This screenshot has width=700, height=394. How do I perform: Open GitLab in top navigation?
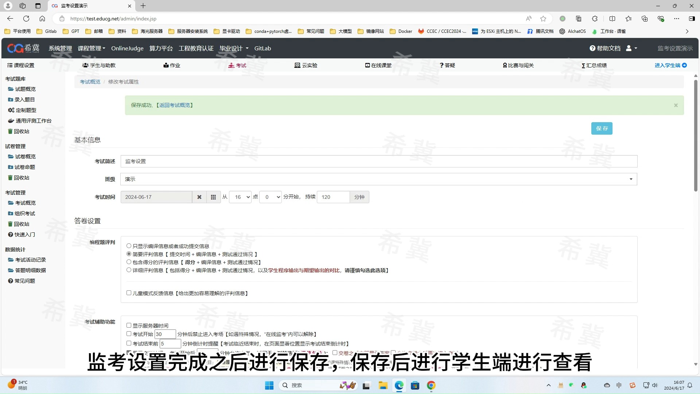click(262, 48)
